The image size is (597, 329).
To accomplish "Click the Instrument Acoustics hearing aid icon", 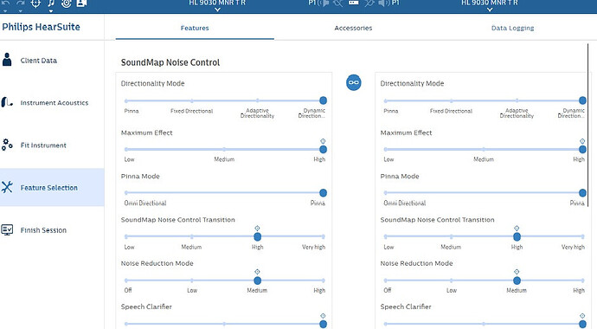I will 7,102.
